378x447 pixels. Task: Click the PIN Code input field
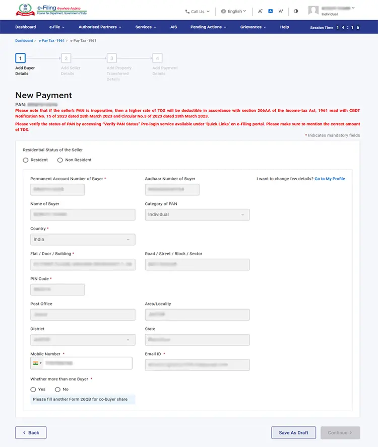57,289
